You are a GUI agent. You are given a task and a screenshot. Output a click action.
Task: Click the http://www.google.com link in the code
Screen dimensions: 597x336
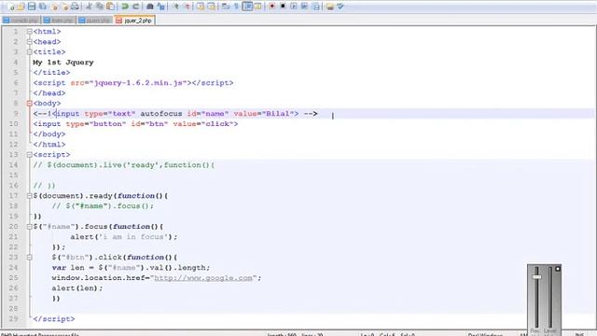(203, 278)
